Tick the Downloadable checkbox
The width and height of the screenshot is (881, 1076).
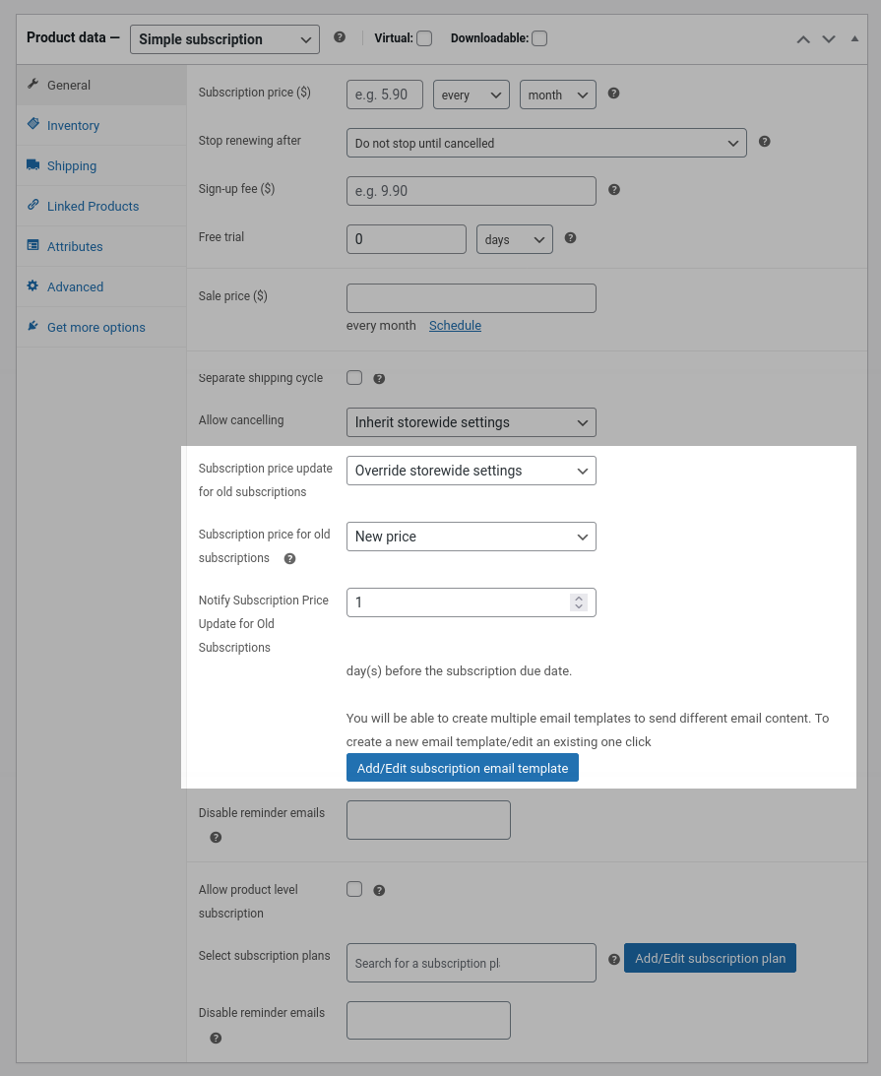pyautogui.click(x=539, y=38)
